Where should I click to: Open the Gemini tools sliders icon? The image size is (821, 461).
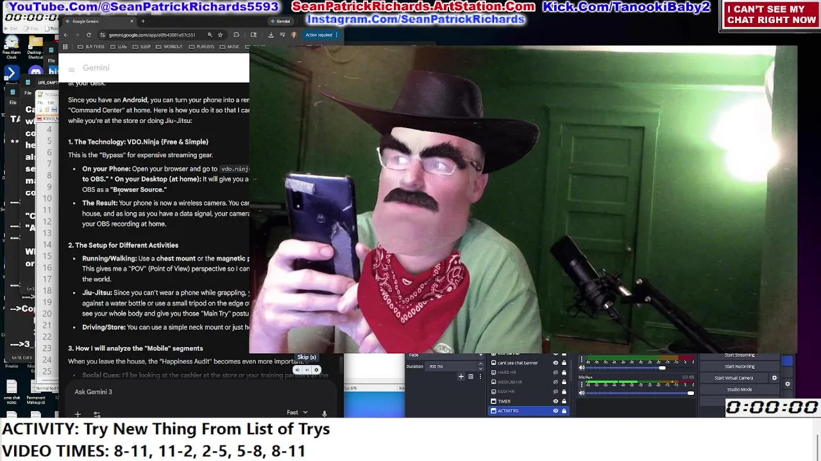pyautogui.click(x=97, y=414)
